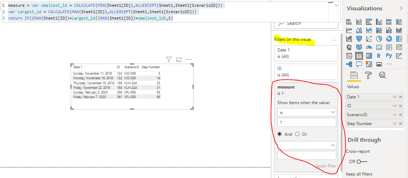Select the Treemap visualization
Image resolution: width=408 pixels, height=178 pixels.
[x=399, y=39]
